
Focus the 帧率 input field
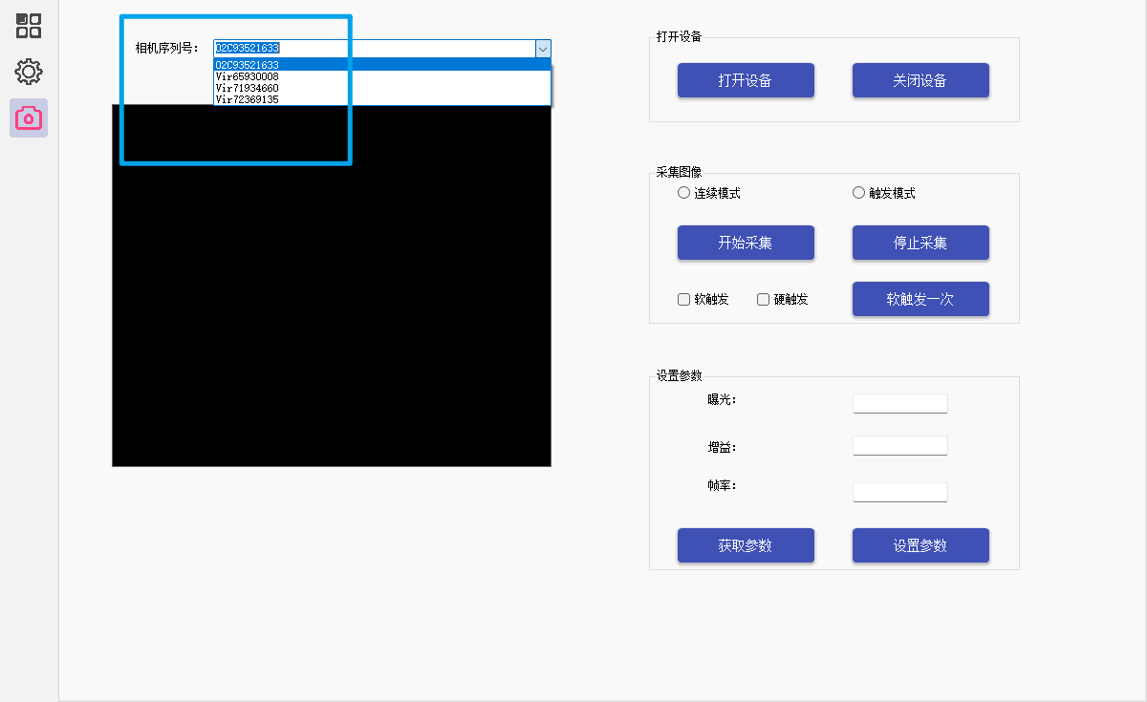(899, 492)
